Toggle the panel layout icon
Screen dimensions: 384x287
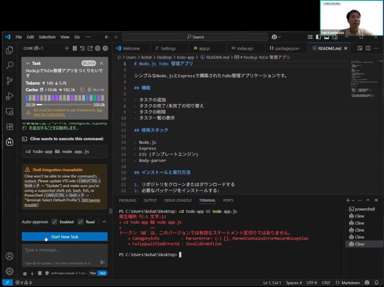327,37
